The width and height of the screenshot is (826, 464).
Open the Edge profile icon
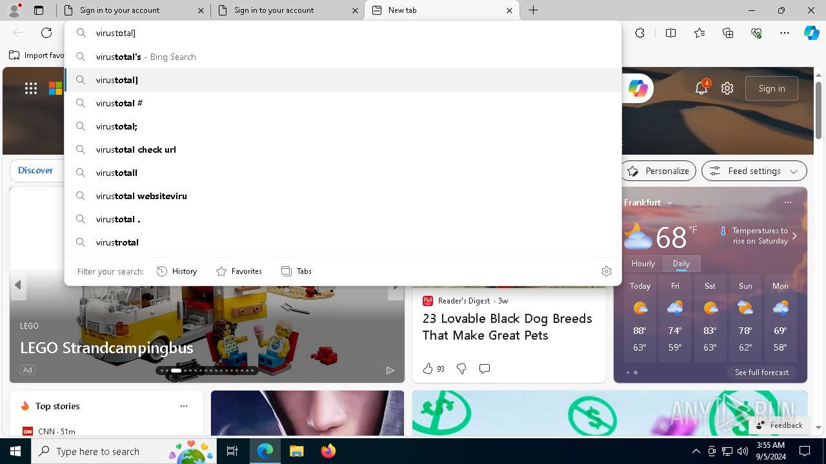pyautogui.click(x=14, y=10)
